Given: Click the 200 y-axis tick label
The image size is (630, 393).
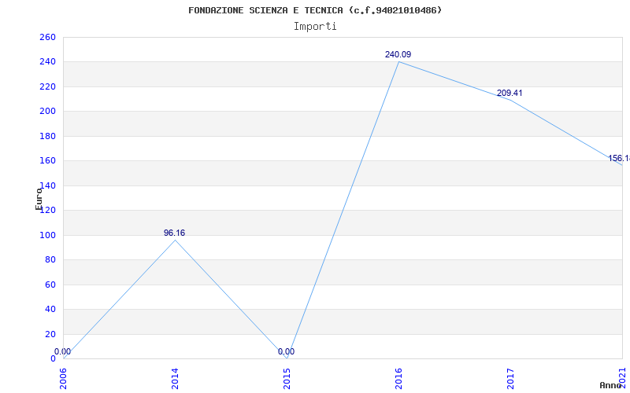Looking at the screenshot, I should tap(47, 112).
